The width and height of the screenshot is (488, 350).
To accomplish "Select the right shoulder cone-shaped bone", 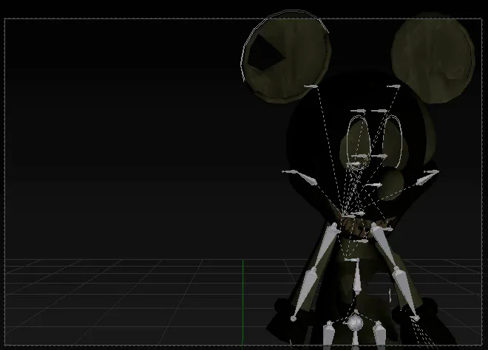I will 427,177.
